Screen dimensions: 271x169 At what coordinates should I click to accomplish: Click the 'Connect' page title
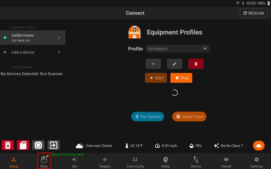tap(135, 13)
